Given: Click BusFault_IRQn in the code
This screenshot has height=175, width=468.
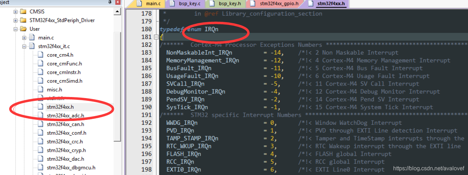Looking at the screenshot, I should coord(189,68).
